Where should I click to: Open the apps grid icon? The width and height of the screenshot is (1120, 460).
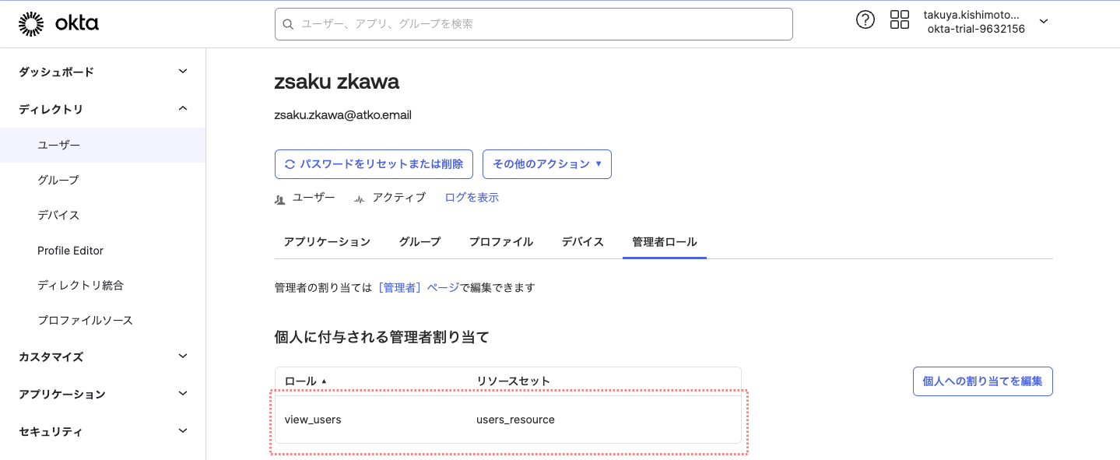coord(899,19)
